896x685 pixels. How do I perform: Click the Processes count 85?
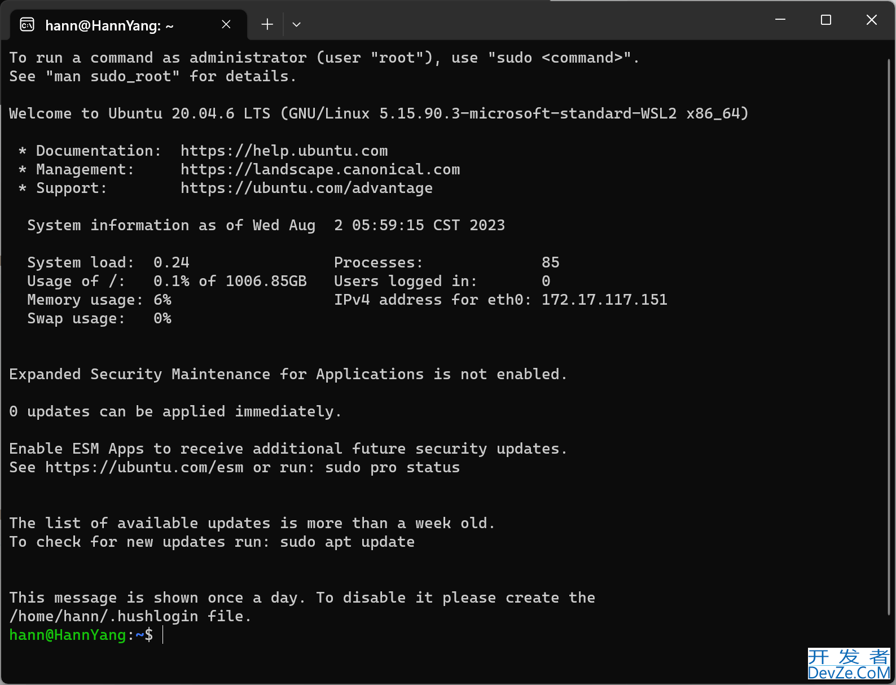point(551,262)
